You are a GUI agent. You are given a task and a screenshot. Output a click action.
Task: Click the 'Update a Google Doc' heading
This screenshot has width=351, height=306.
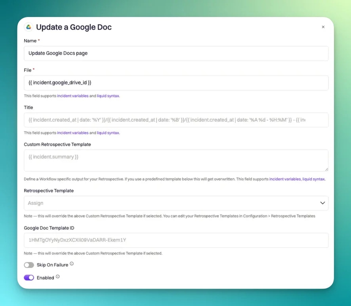[74, 27]
